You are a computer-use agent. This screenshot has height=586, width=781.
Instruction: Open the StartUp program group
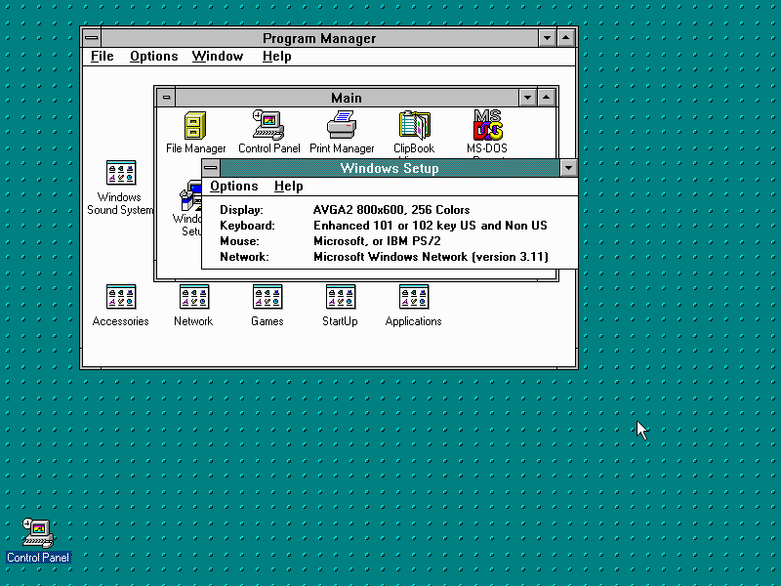340,298
